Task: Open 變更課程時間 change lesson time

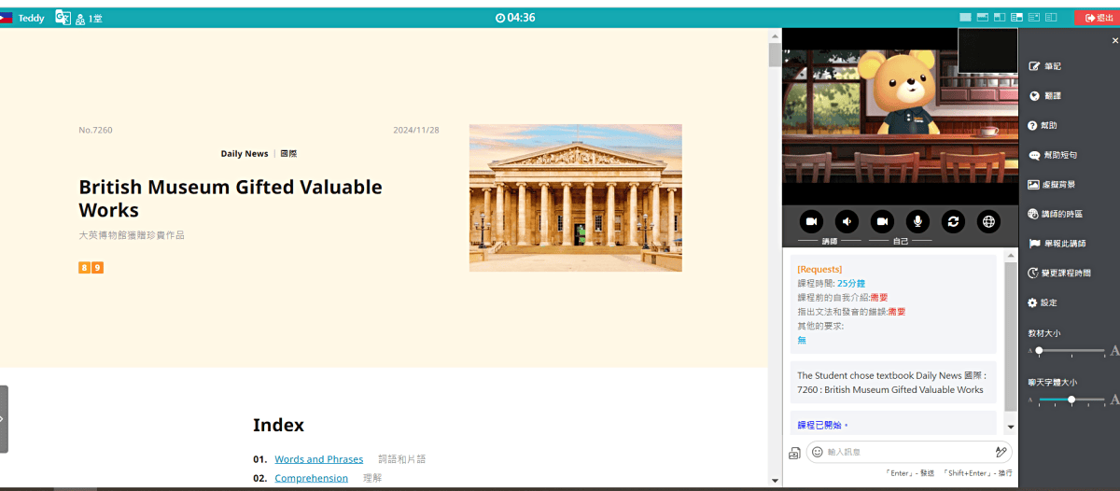Action: pos(1059,274)
